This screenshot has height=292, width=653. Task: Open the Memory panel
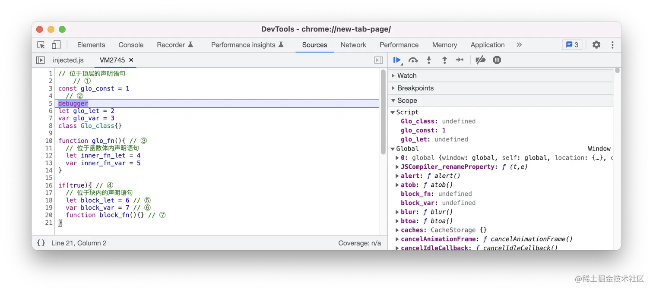click(444, 45)
